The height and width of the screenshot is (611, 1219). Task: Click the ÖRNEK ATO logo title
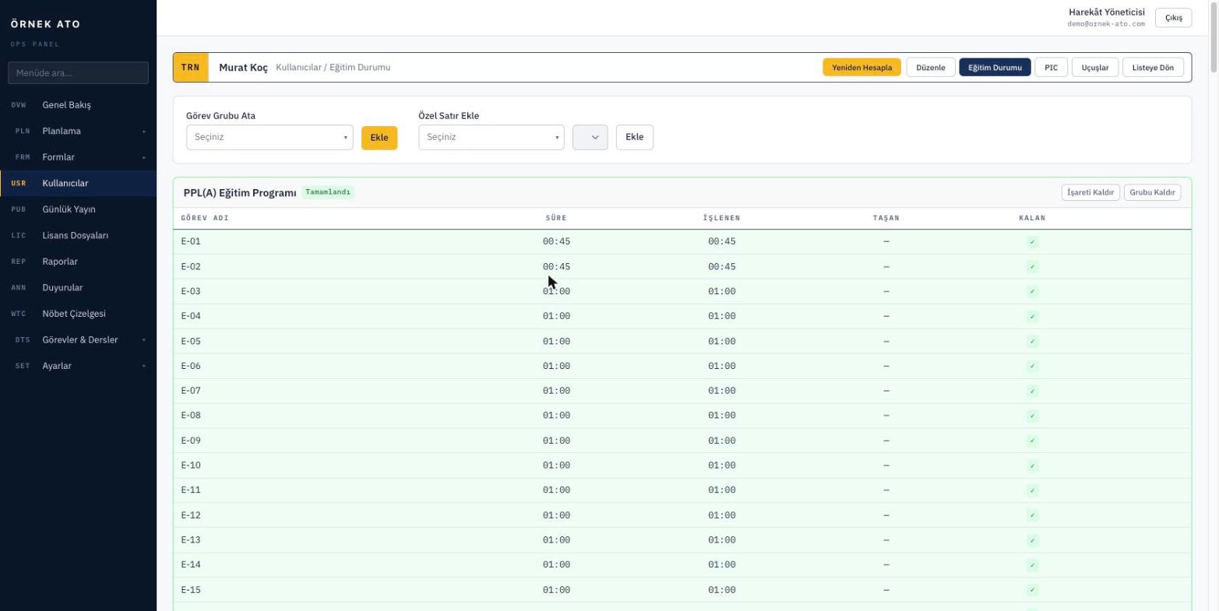pyautogui.click(x=45, y=24)
